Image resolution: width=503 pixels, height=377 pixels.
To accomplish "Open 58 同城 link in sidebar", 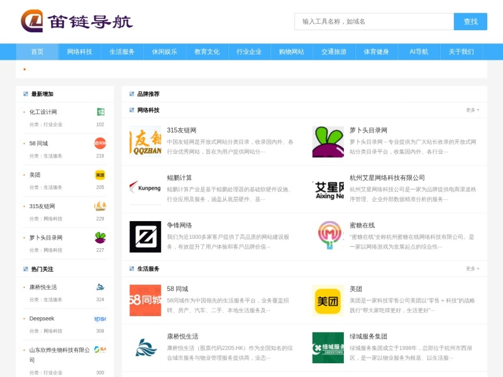I will [38, 143].
